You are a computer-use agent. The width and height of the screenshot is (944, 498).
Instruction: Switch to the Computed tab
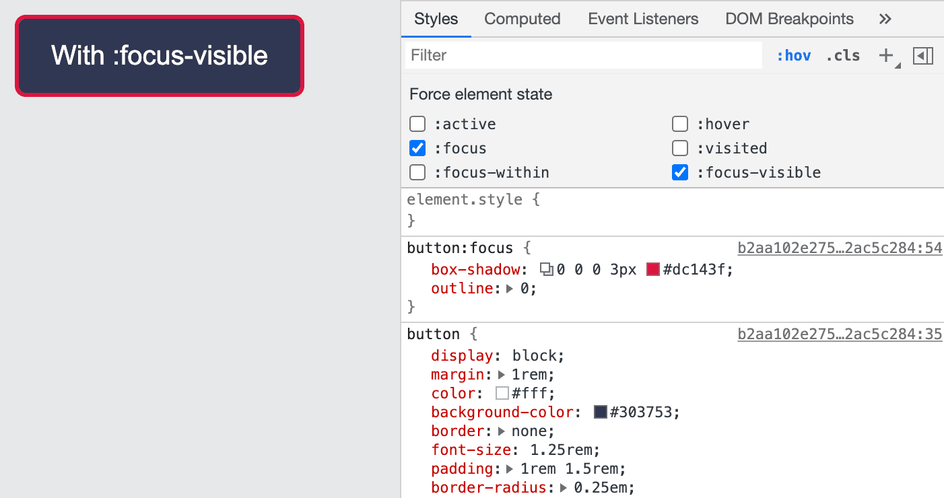(522, 19)
